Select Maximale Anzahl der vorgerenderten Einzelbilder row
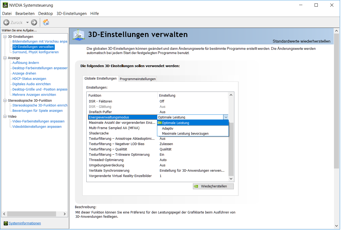 click(122, 122)
